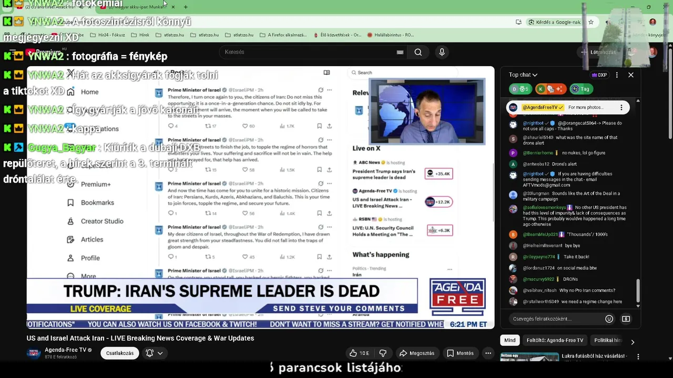Open notification bell dropdown for channel
This screenshot has width=673, height=378.
(154, 353)
